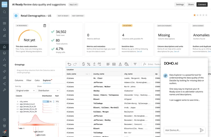Select age_female_0_to_9 in column list
The height and width of the screenshot is (137, 211).
coord(38,104)
